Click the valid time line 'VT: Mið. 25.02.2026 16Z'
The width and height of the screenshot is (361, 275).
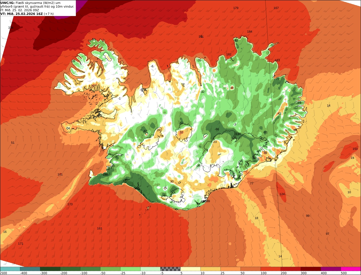(x=21, y=14)
